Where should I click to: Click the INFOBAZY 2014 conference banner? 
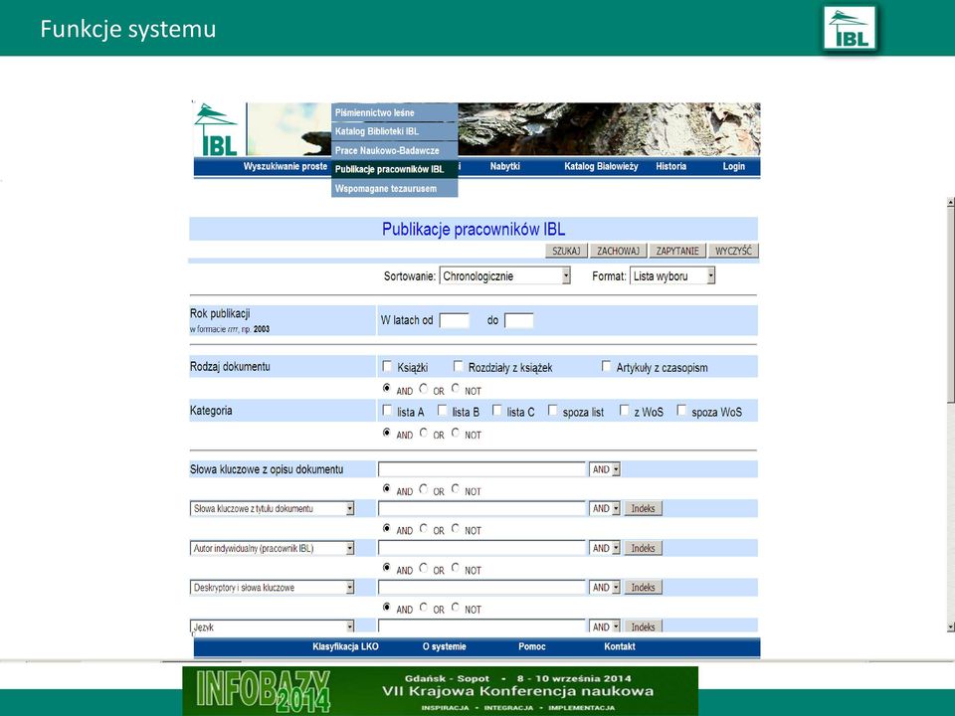click(441, 690)
